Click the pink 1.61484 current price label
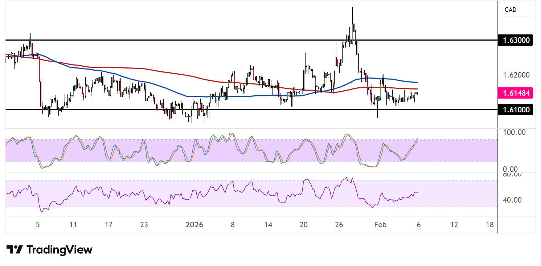The width and height of the screenshot is (541, 266). click(516, 93)
